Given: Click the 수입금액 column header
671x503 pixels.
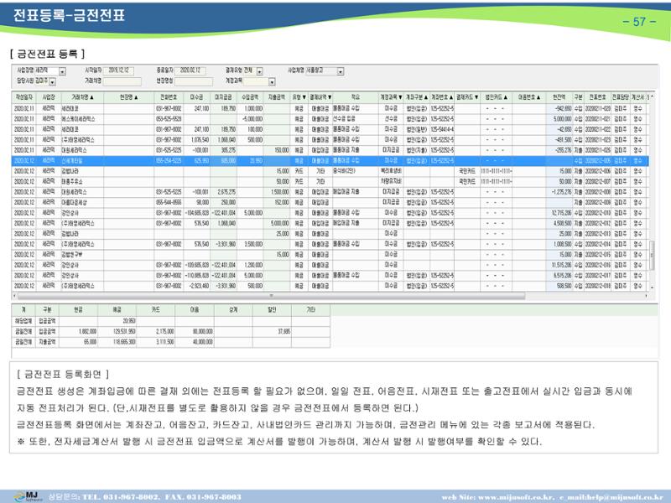Looking at the screenshot, I should (250, 97).
